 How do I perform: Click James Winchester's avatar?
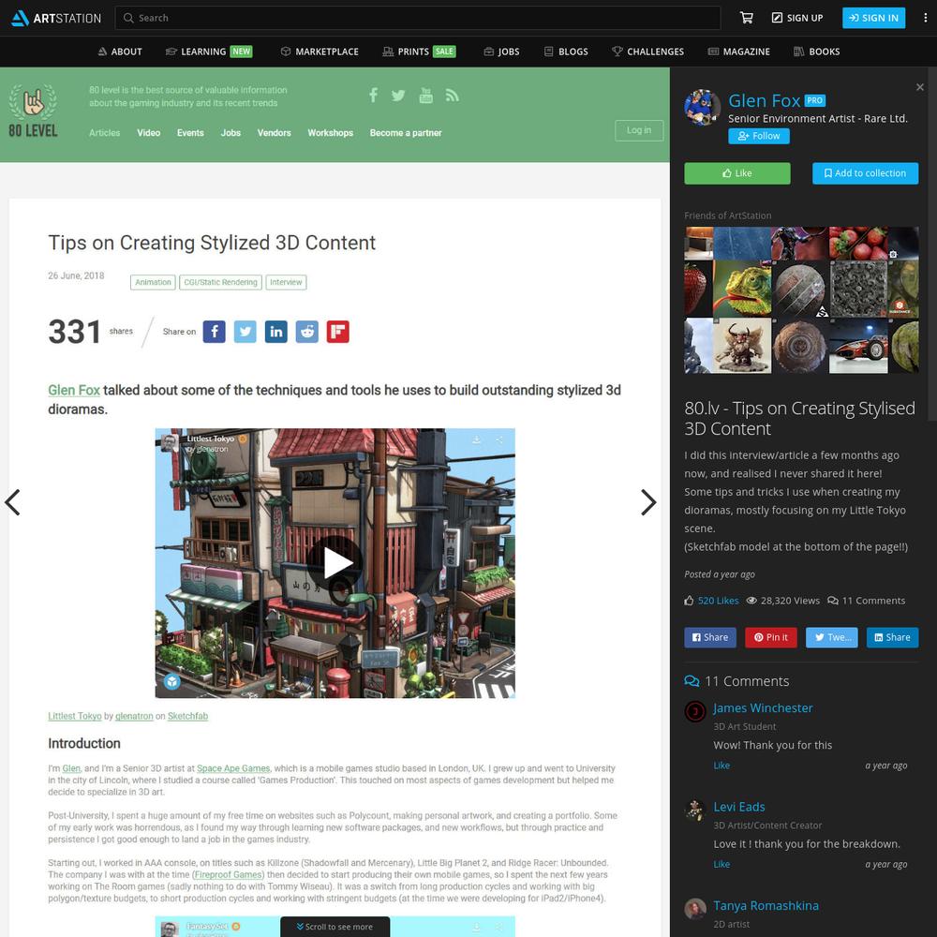click(695, 711)
